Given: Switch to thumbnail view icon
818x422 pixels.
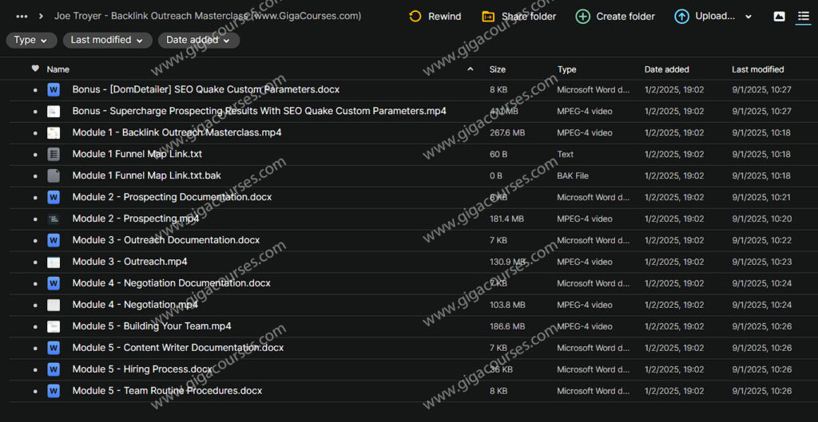Looking at the screenshot, I should [x=779, y=17].
